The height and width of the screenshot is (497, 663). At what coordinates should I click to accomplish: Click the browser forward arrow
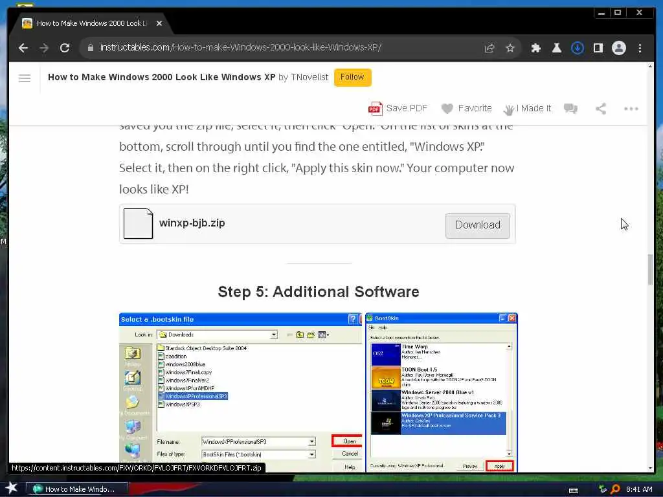[44, 48]
